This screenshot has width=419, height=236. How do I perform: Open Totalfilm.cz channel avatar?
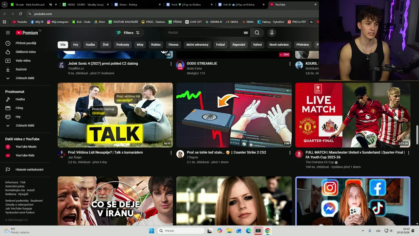click(62, 65)
